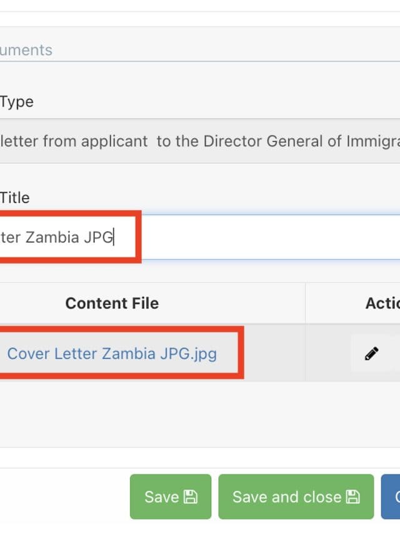This screenshot has width=400, height=534.
Task: Click the Action column header
Action: (x=381, y=304)
